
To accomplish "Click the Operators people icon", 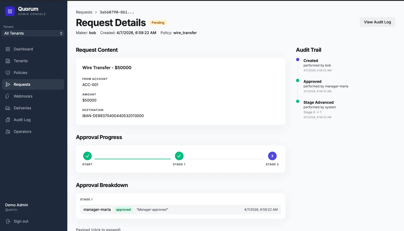I will [8, 132].
